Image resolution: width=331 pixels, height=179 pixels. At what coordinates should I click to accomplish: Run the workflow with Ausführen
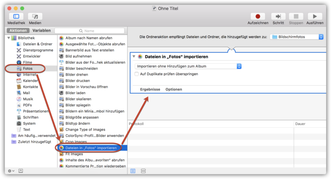[x=315, y=17]
